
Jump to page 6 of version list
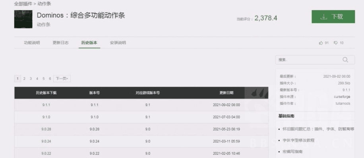(50, 79)
